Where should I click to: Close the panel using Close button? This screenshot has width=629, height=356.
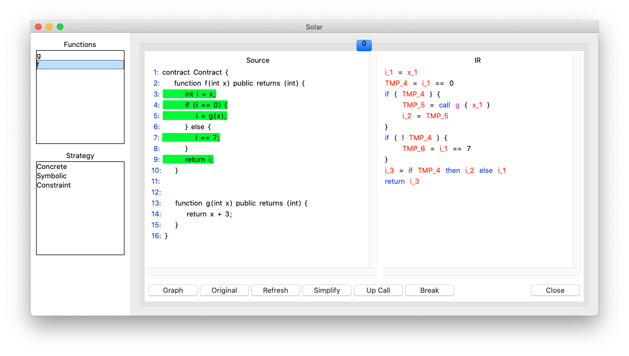[x=555, y=291]
